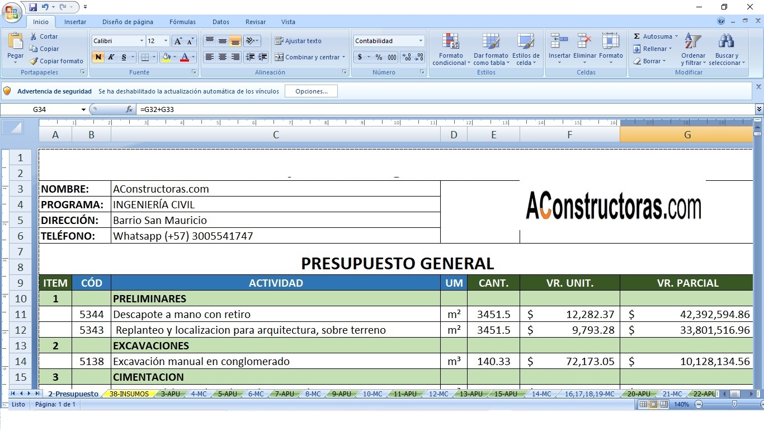Increase font size with the large A icon
Screen dimensions: 764x430
pyautogui.click(x=178, y=41)
